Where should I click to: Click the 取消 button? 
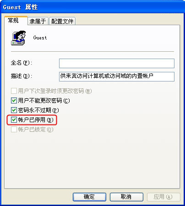click(x=126, y=197)
